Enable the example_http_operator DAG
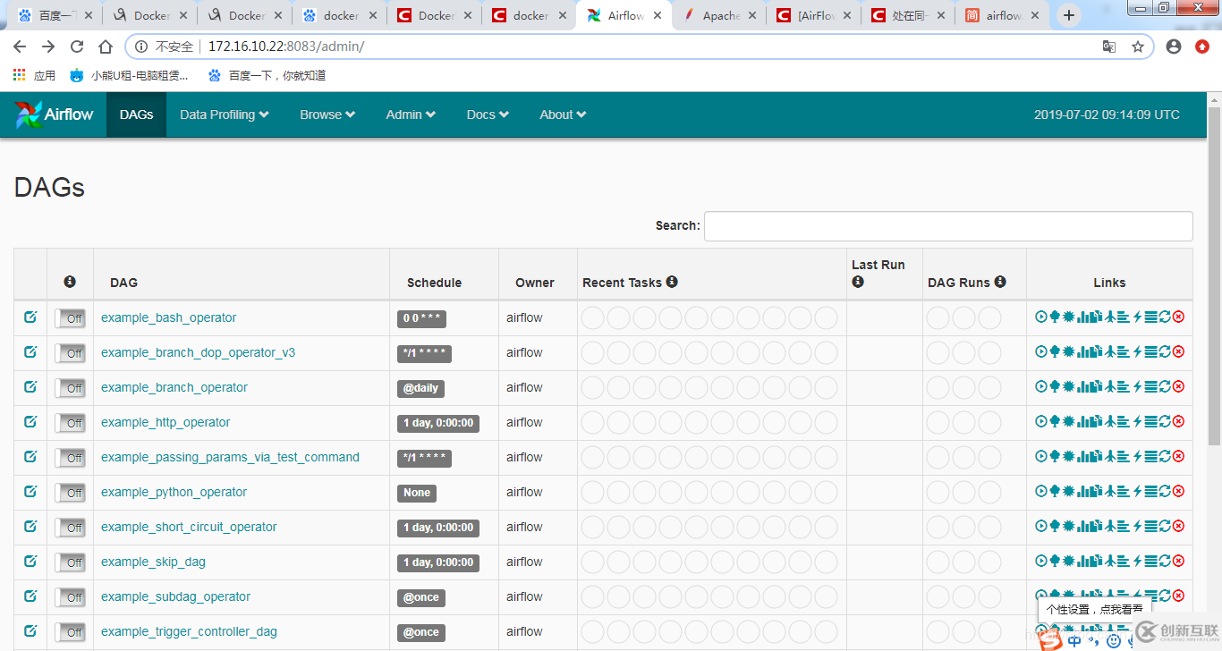 [70, 423]
